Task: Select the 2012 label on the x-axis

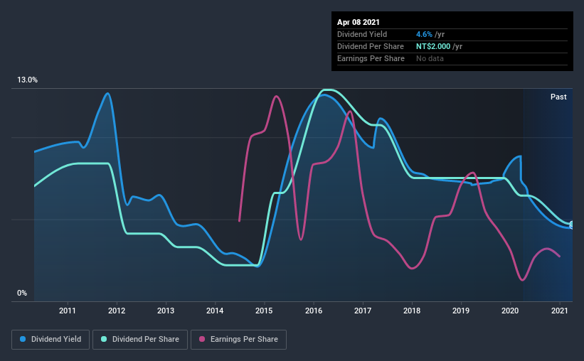Action: pyautogui.click(x=117, y=311)
